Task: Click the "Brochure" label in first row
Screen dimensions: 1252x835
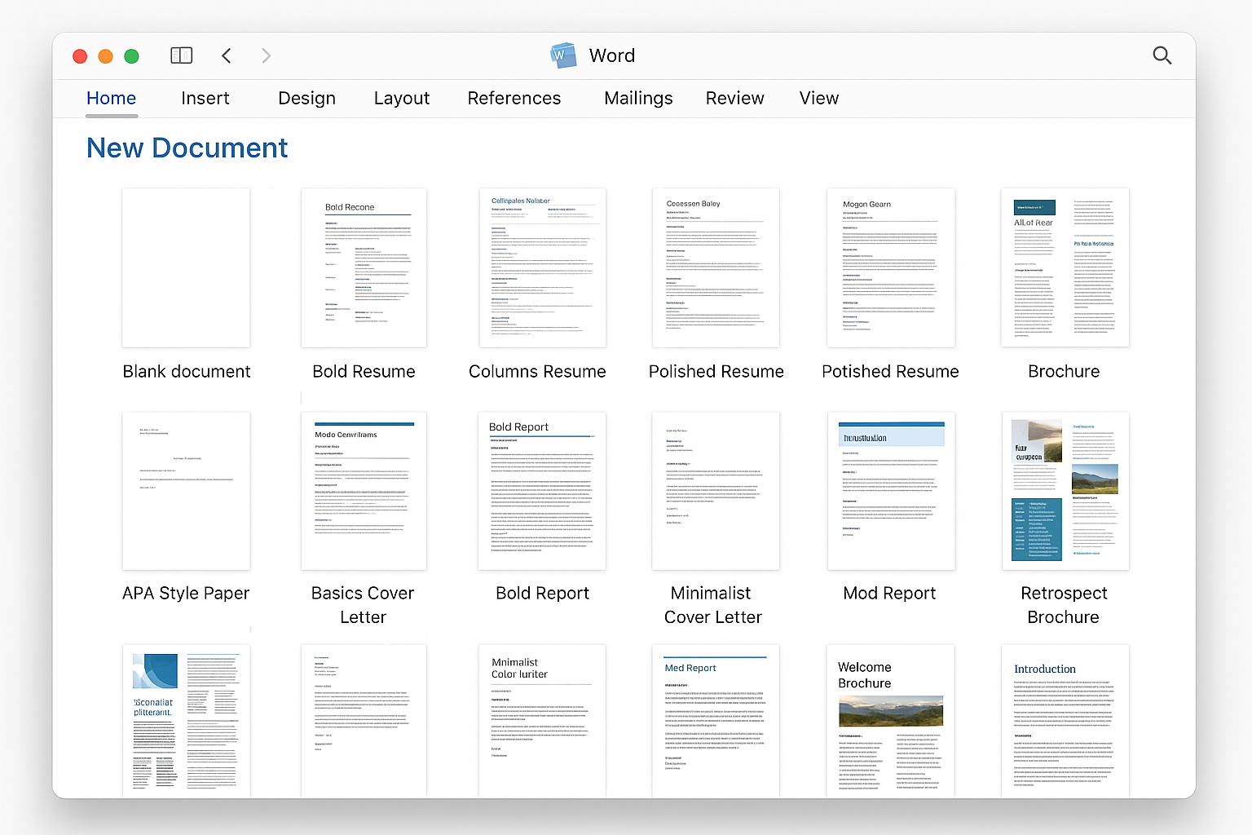Action: tap(1064, 371)
